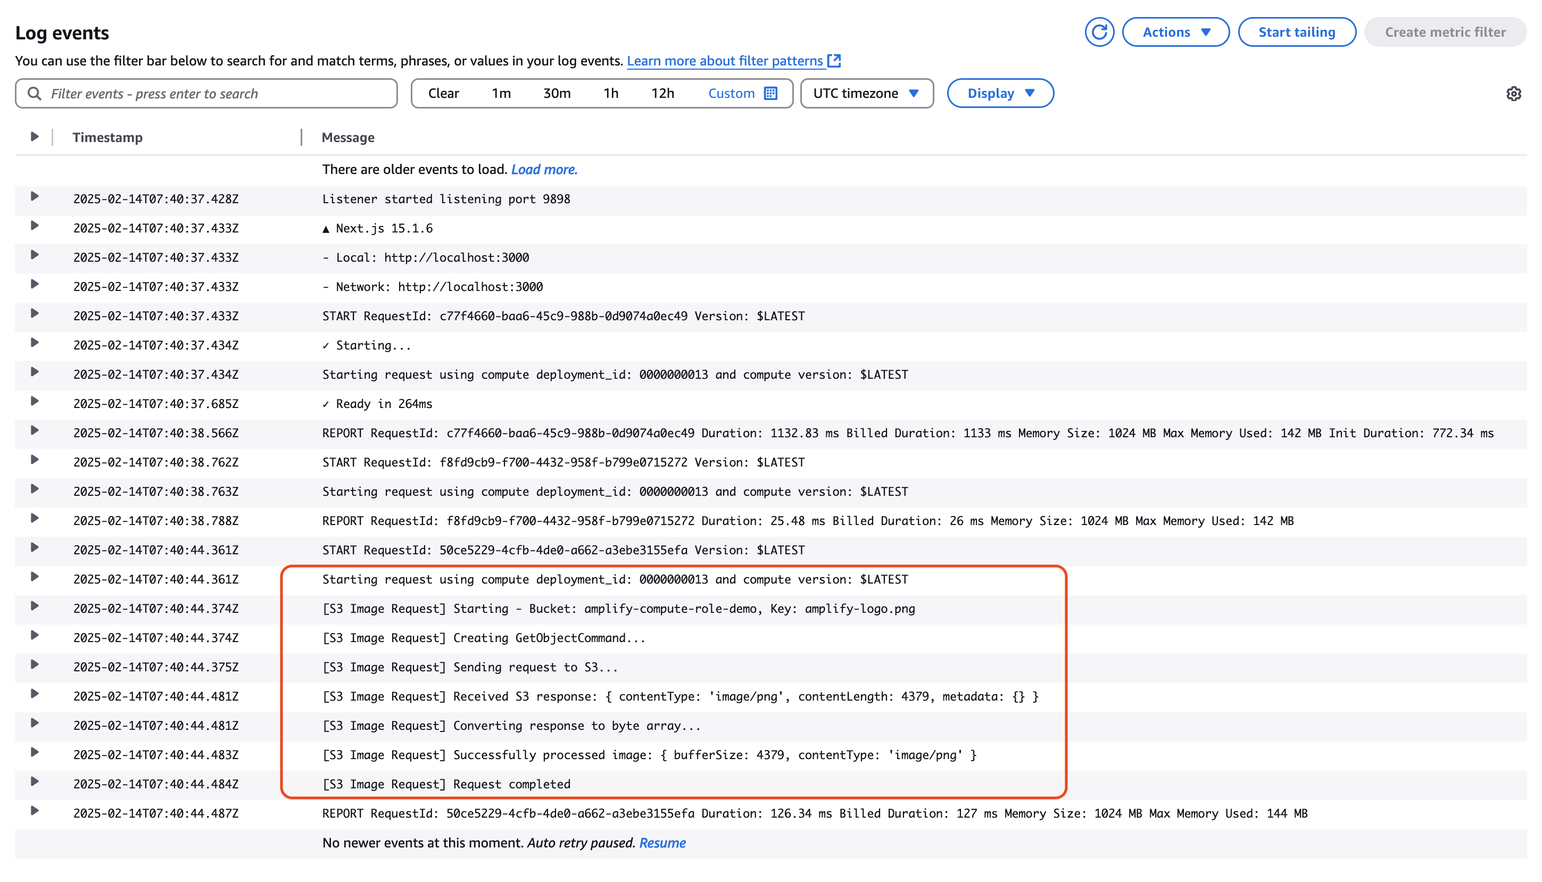Screen dimensions: 1542x882
Task: Open Learn more about filter patterns
Action: (725, 61)
